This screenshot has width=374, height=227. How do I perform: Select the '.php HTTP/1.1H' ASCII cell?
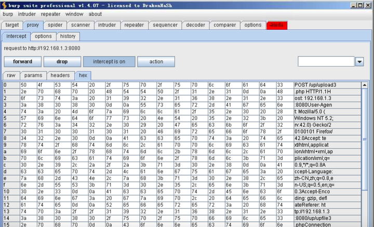pyautogui.click(x=327, y=91)
